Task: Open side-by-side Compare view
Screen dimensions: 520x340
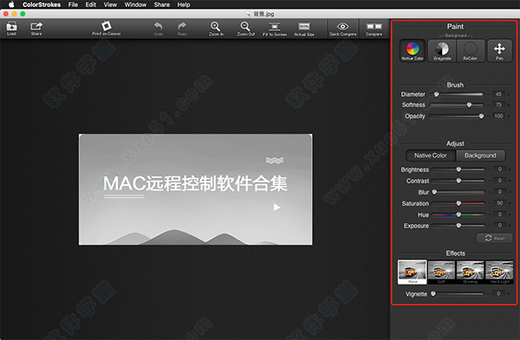Action: 374,29
